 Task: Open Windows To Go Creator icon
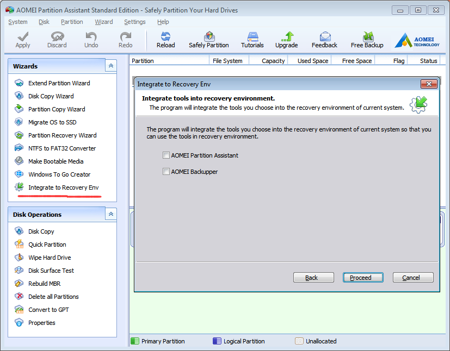click(19, 174)
